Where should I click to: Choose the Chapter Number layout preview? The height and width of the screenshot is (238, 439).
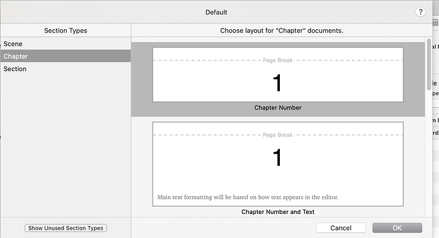point(278,75)
